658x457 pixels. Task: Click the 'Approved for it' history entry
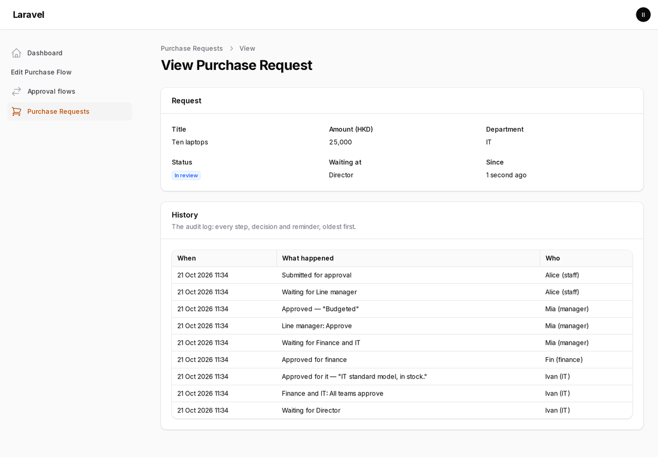click(x=354, y=376)
